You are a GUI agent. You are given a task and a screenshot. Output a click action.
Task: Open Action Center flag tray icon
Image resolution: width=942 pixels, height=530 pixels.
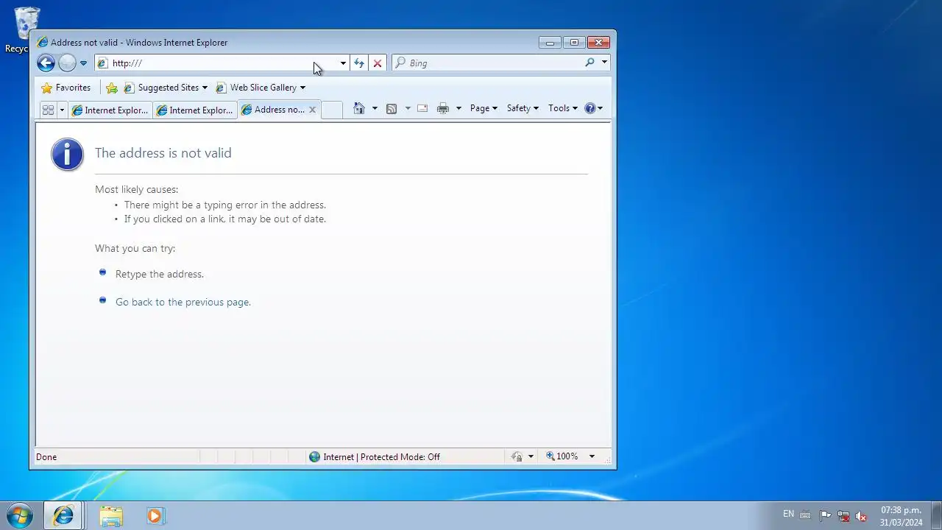coord(825,516)
